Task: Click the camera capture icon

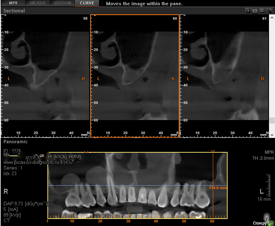Action: point(255,11)
